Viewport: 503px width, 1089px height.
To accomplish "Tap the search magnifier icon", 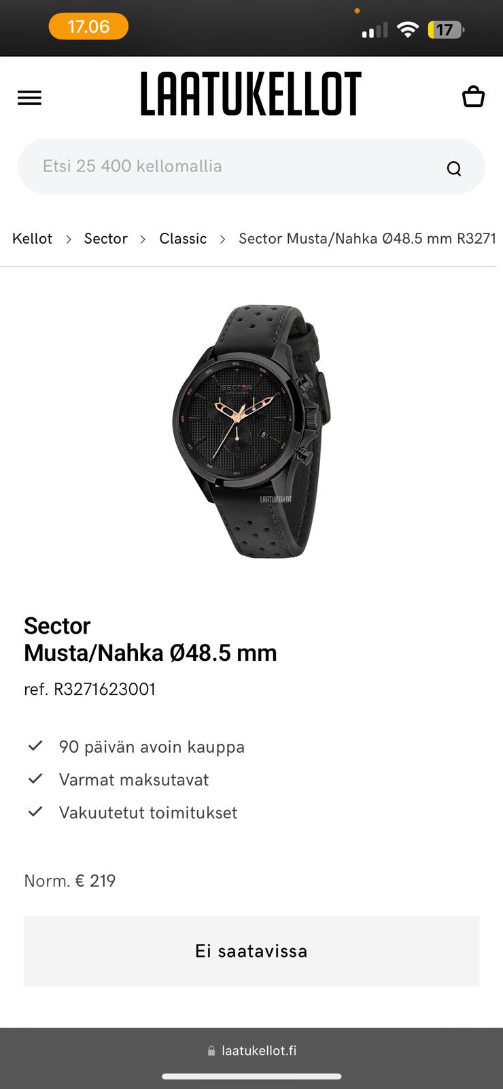I will coord(454,169).
